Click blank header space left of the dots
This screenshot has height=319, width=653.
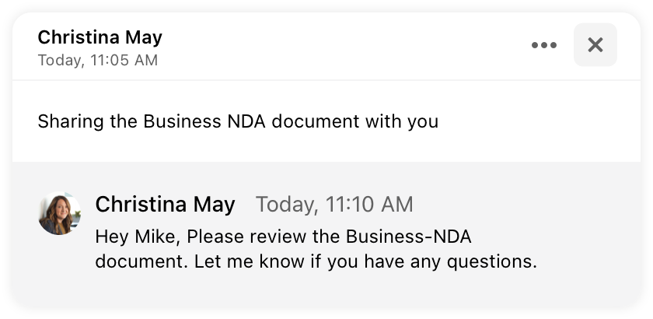click(346, 45)
